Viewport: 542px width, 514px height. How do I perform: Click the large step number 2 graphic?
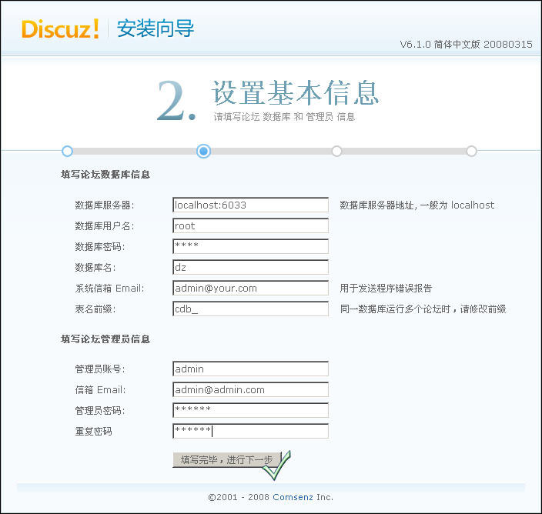pos(176,102)
